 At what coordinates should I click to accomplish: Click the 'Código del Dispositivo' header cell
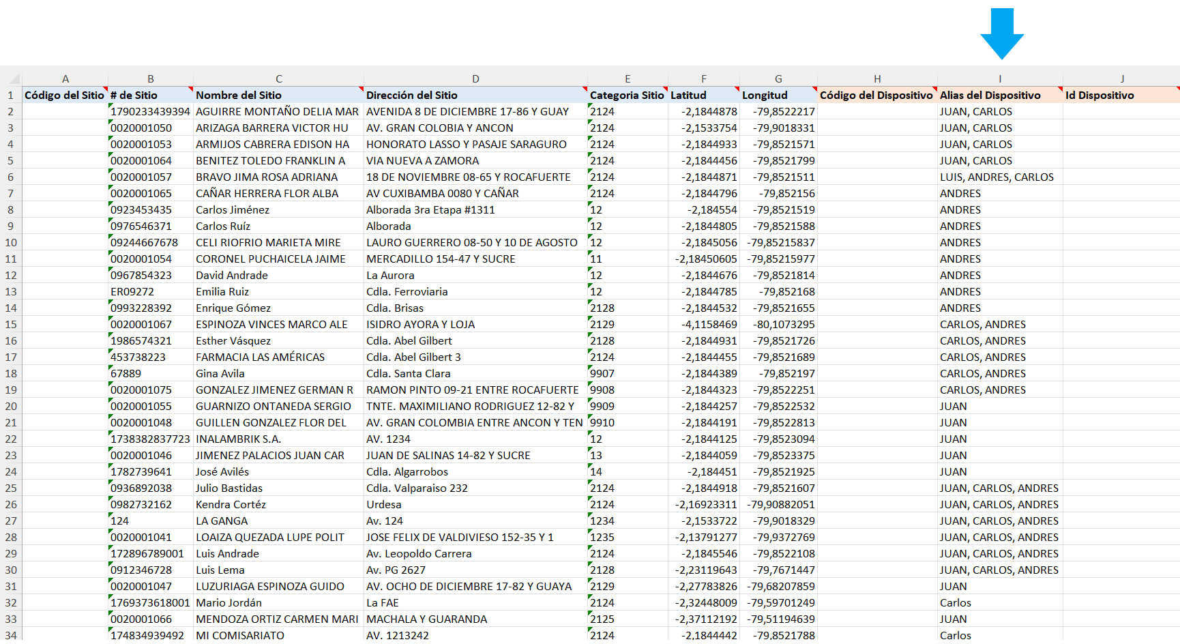coord(877,95)
